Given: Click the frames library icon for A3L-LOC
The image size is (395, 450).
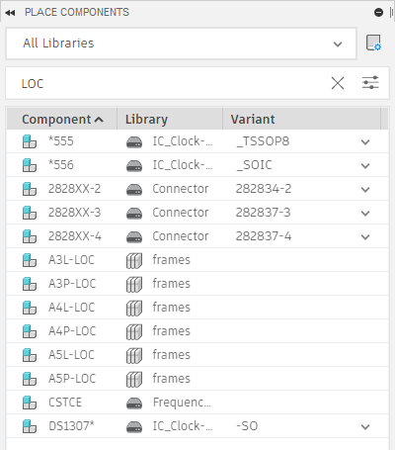Looking at the screenshot, I should click(x=134, y=260).
